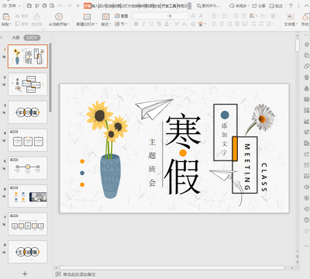Viewport: 310px width, 279px height.
Task: Open the Start (开始) ribbon tab
Action: [x=88, y=5]
